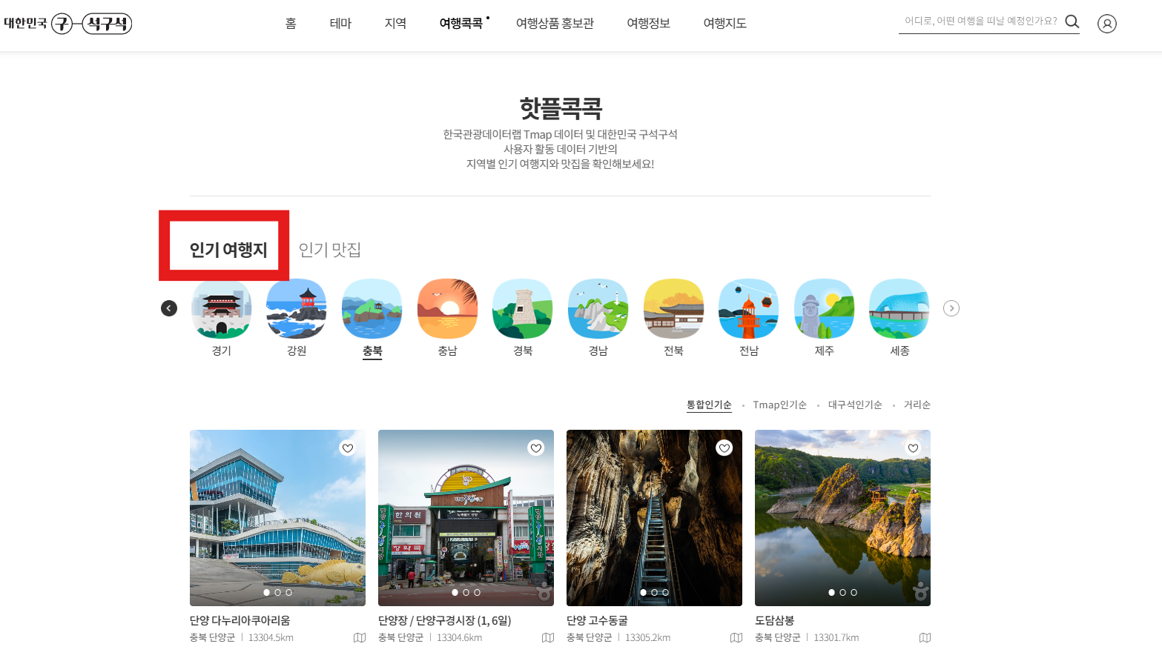
Task: Switch to the 인기 맛집 tab
Action: (x=329, y=250)
